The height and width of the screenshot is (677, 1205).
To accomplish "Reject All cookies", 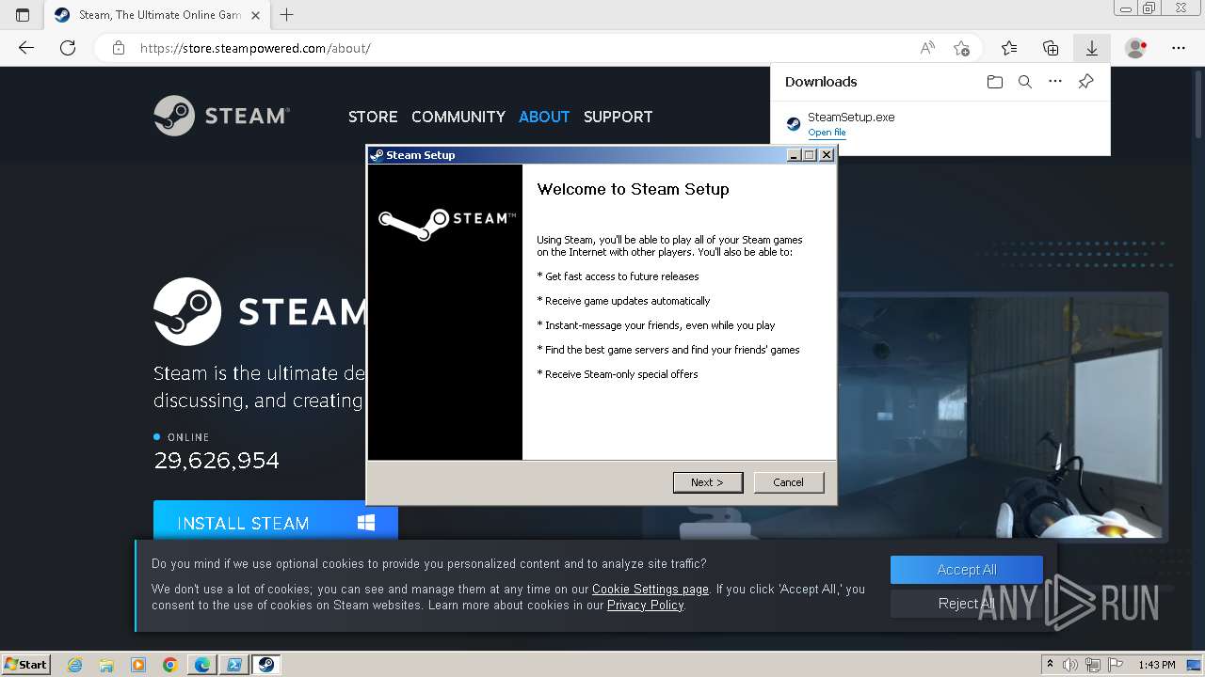I will point(967,604).
